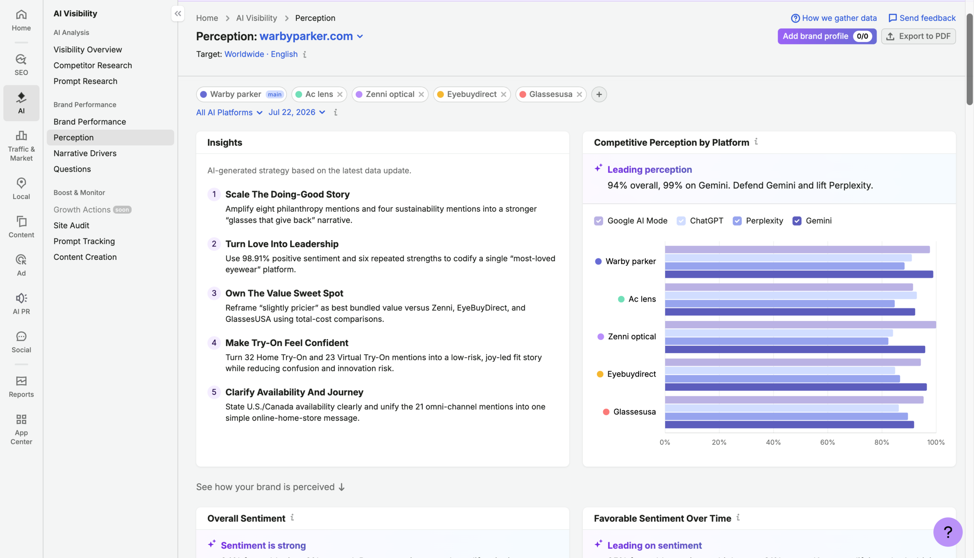Viewport: 974px width, 558px height.
Task: Go to AI Visibility breadcrumb
Action: click(256, 18)
